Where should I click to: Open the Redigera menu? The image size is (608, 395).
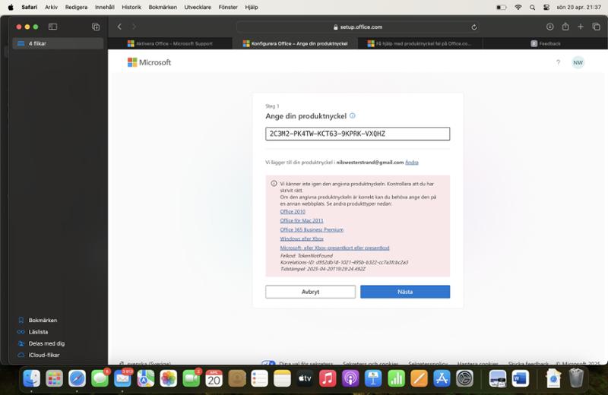point(76,7)
